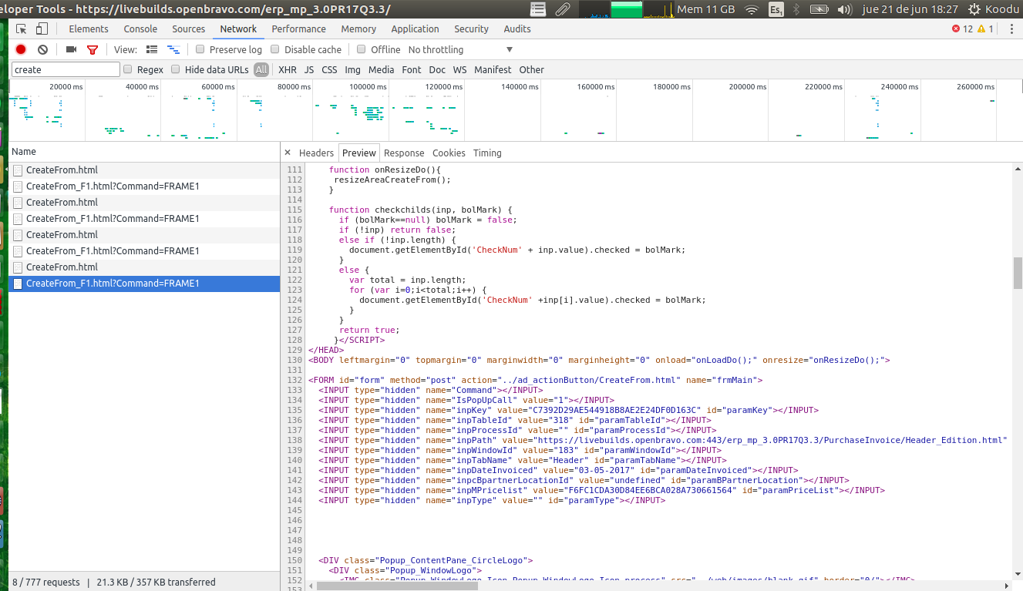Open the Headers tab of the request
Viewport: 1023px width, 591px height.
(316, 153)
